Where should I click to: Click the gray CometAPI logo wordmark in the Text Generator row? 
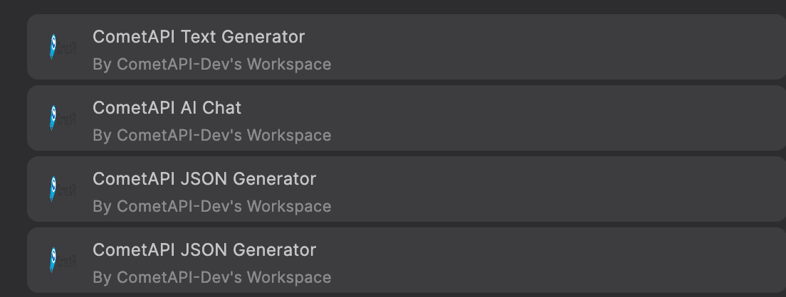(x=67, y=48)
